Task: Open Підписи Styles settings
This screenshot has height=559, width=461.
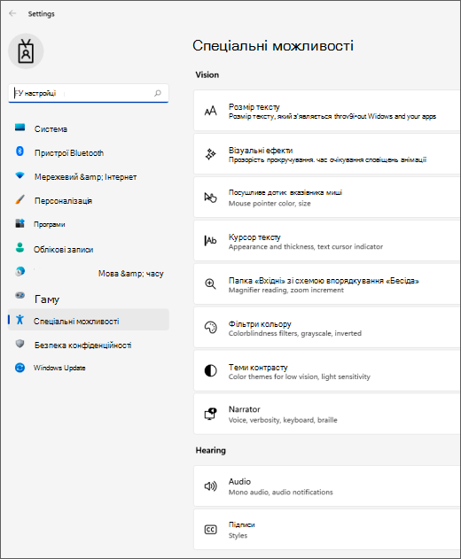Action: 327,530
